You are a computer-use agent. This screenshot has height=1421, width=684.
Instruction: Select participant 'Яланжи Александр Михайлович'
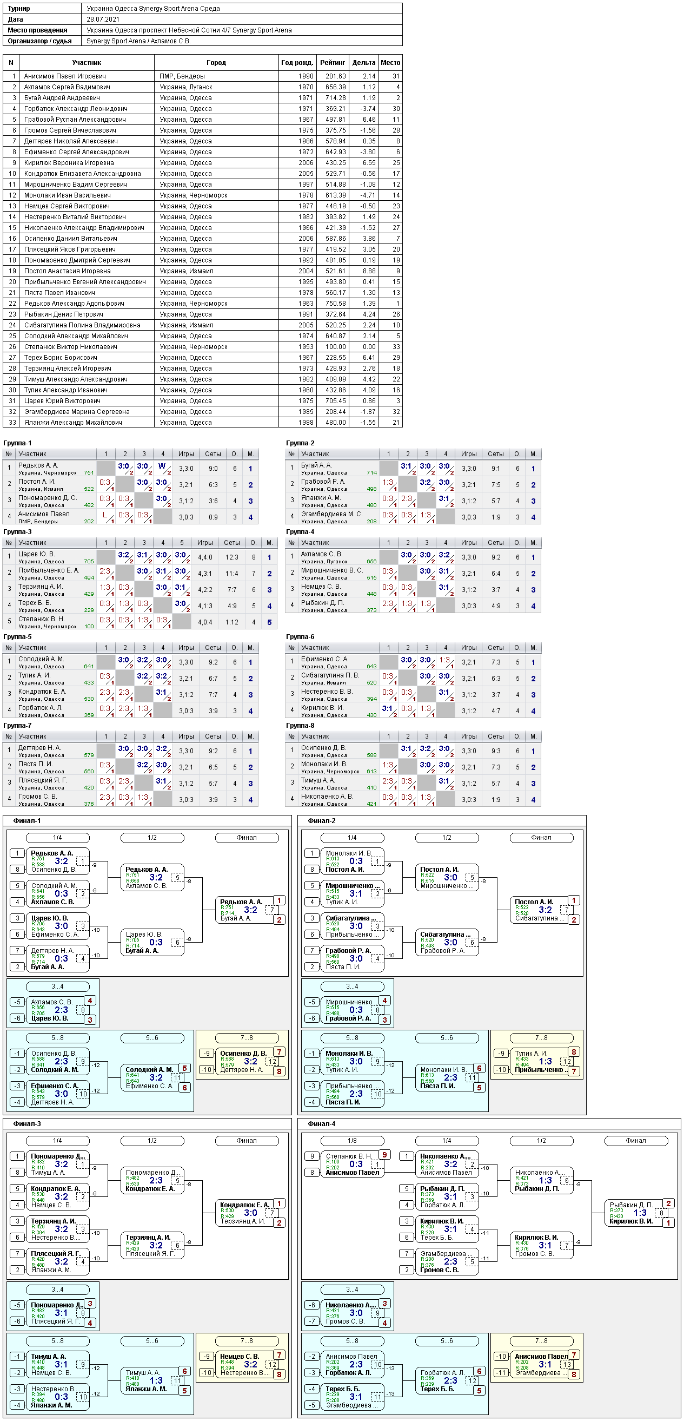point(73,423)
